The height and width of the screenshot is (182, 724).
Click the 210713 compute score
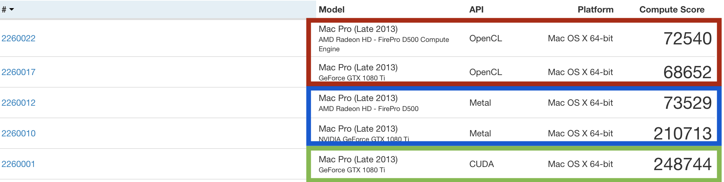pyautogui.click(x=683, y=134)
